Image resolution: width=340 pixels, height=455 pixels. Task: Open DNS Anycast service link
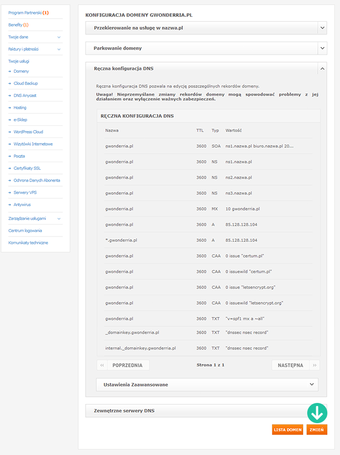25,96
